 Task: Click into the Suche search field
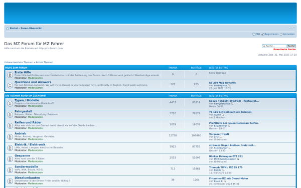click(274, 46)
